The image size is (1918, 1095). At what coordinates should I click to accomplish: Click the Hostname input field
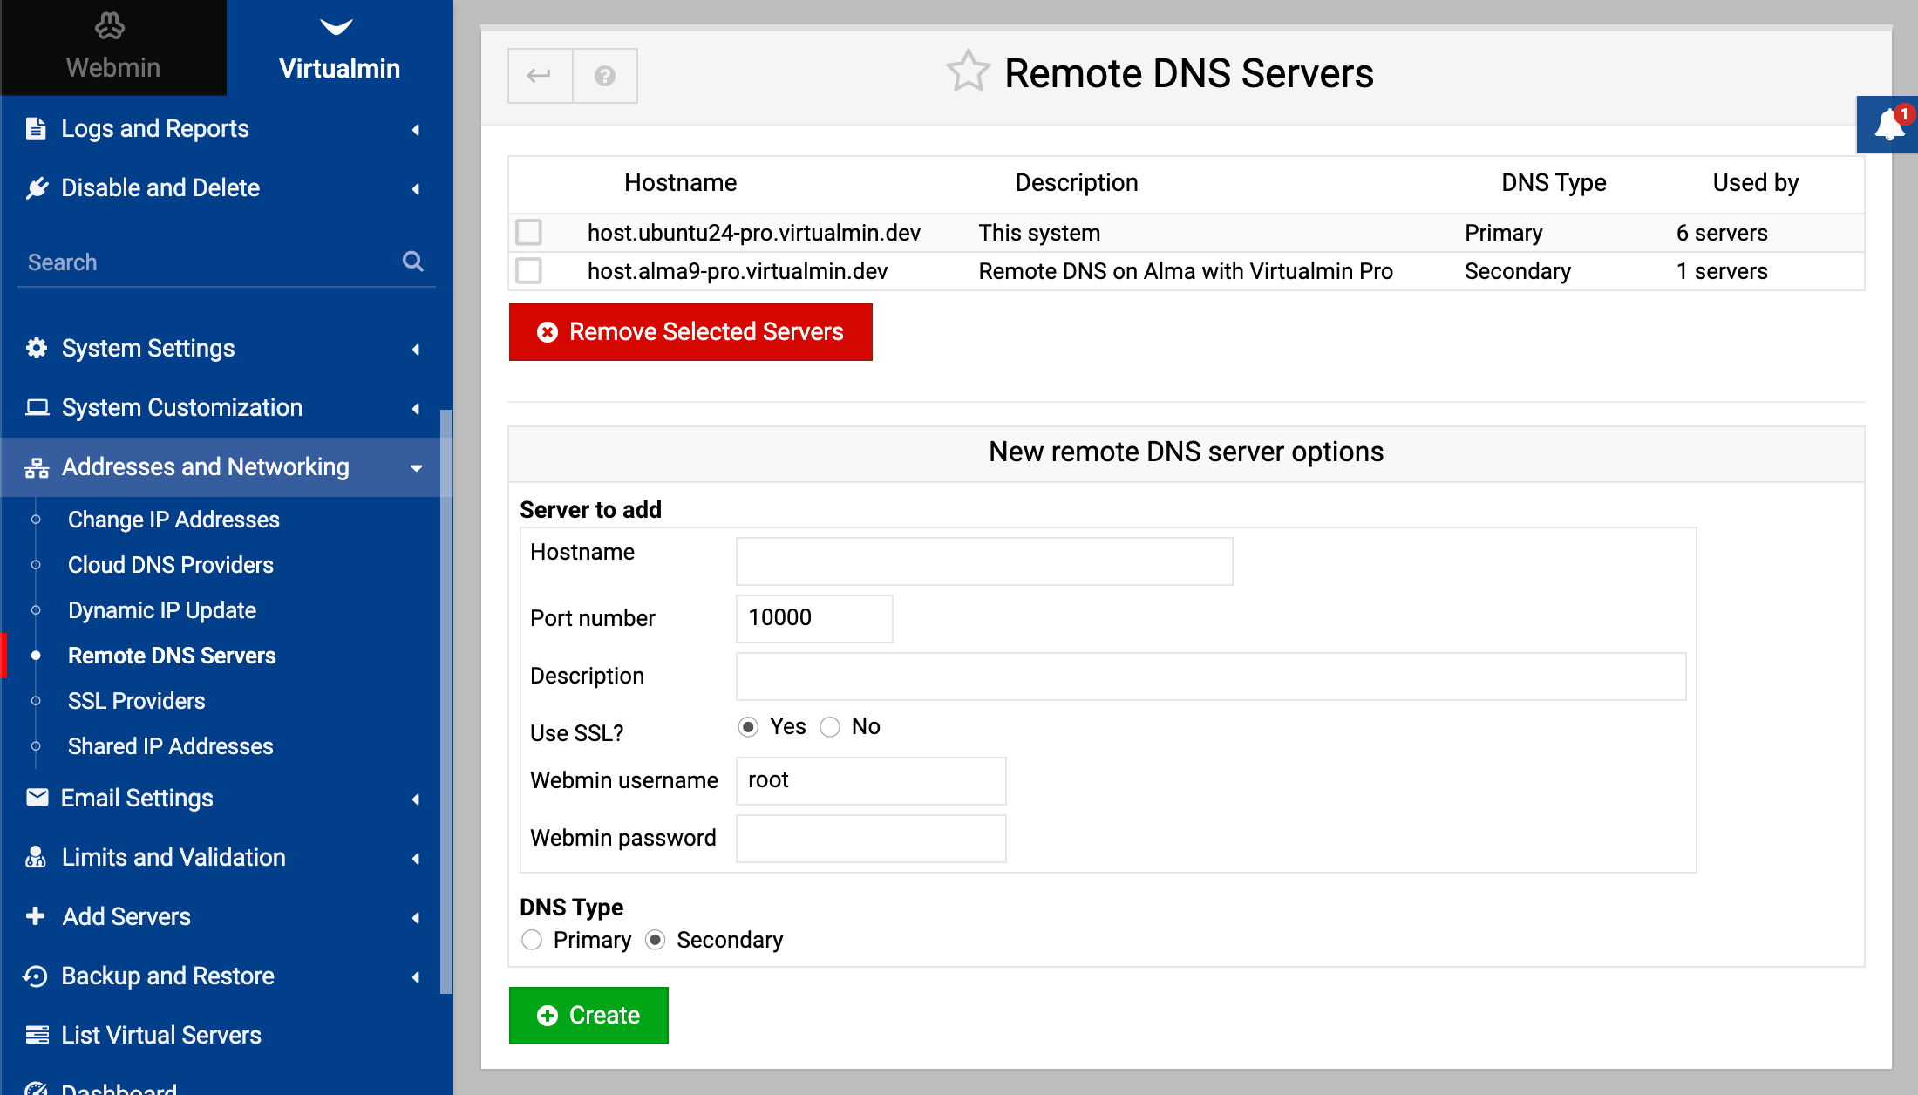[x=984, y=561]
